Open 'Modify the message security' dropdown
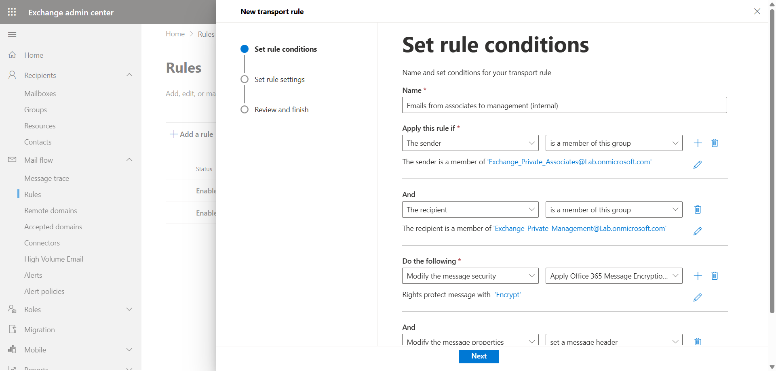This screenshot has height=371, width=776. 470,276
